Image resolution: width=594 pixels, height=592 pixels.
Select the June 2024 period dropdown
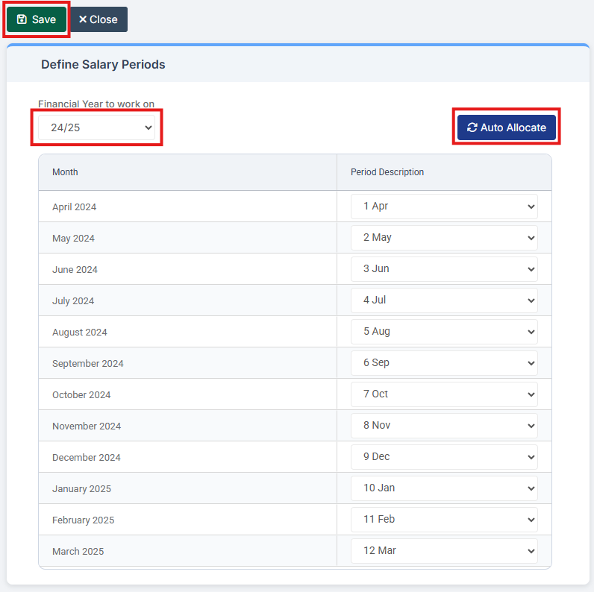pos(444,269)
